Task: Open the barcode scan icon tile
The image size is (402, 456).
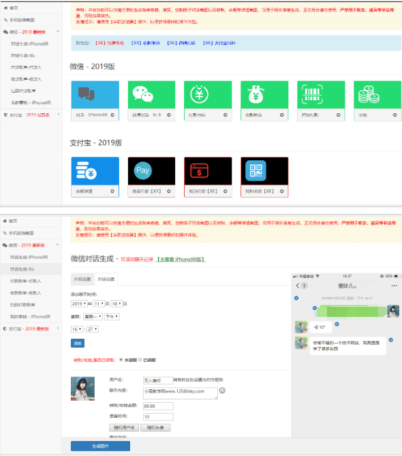Action: click(312, 94)
